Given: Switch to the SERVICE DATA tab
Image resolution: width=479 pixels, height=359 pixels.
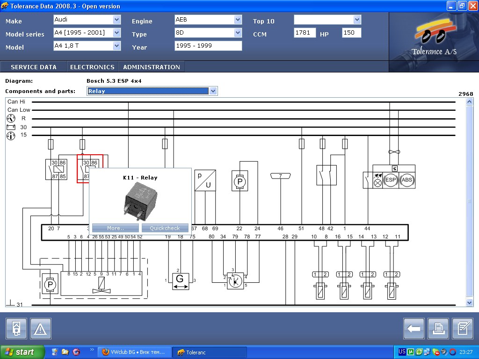Looking at the screenshot, I should click(x=34, y=67).
